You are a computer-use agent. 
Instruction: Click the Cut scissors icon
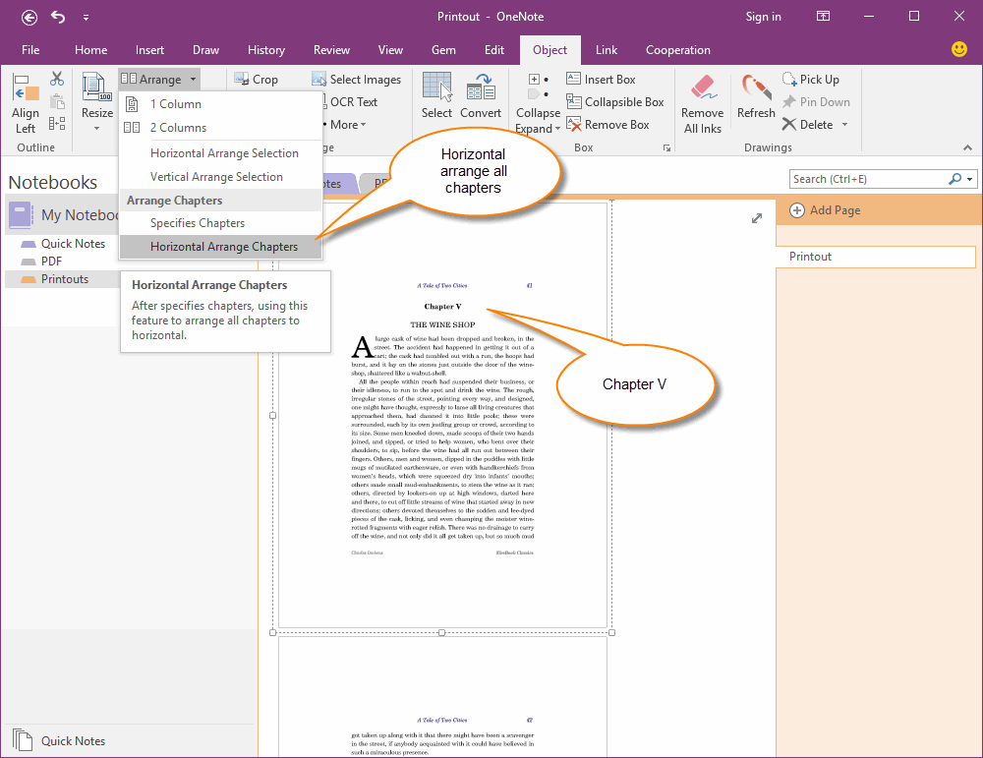pyautogui.click(x=57, y=79)
